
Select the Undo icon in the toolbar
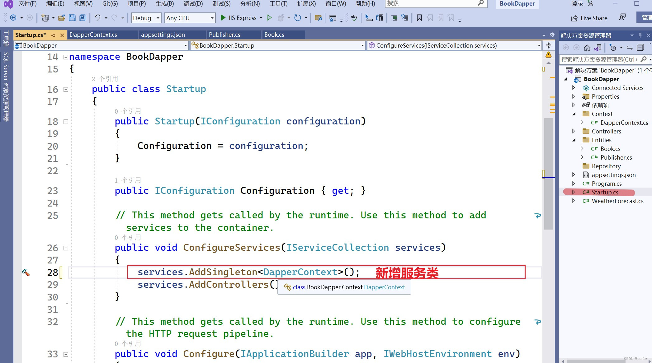pyautogui.click(x=97, y=18)
